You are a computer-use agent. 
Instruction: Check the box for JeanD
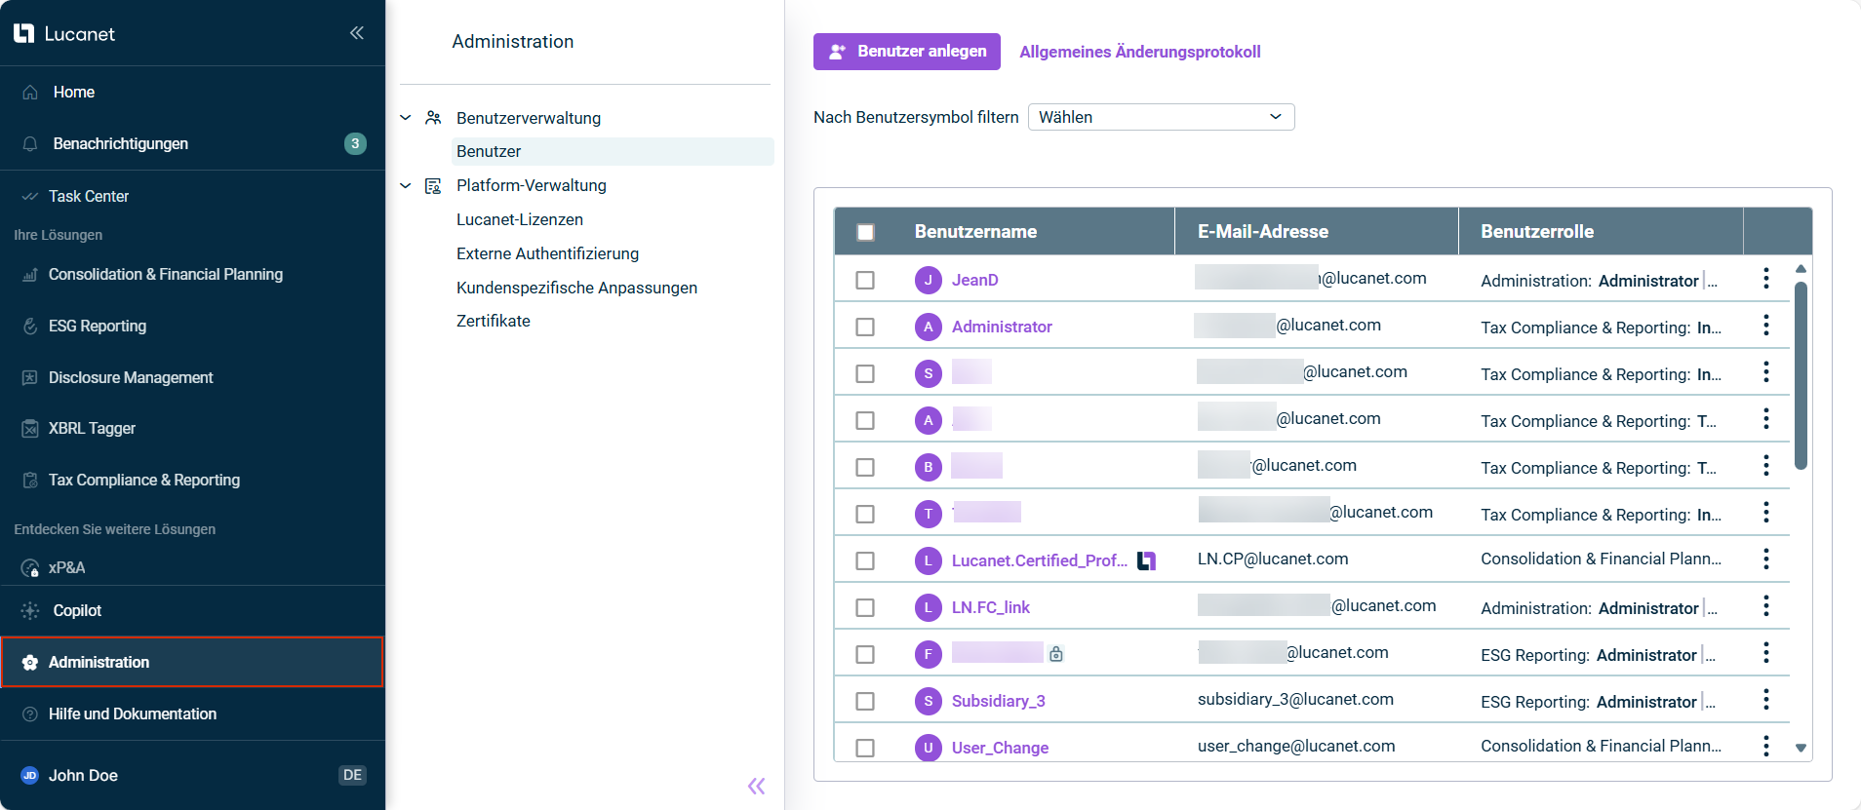[x=865, y=280]
